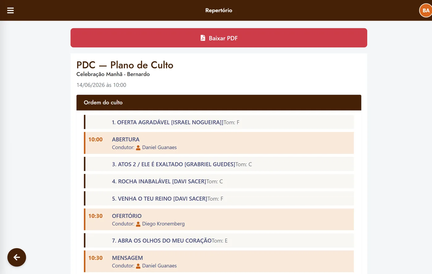Click the back arrow button

[17, 257]
